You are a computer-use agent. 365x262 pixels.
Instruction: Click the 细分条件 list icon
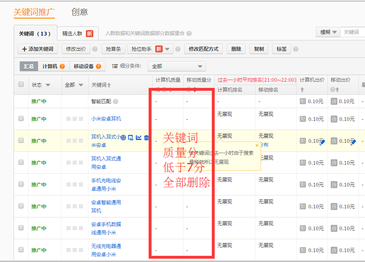tap(115, 66)
